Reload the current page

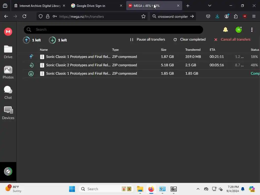click(x=24, y=17)
